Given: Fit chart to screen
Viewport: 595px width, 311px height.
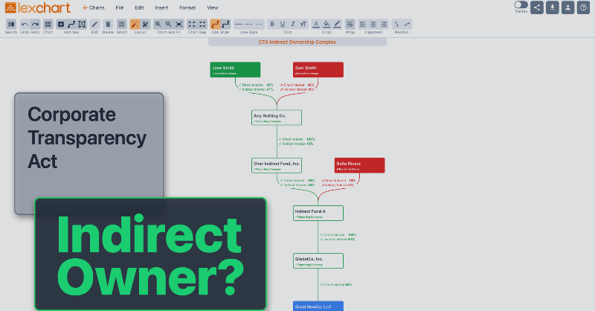Looking at the screenshot, I should tap(179, 25).
